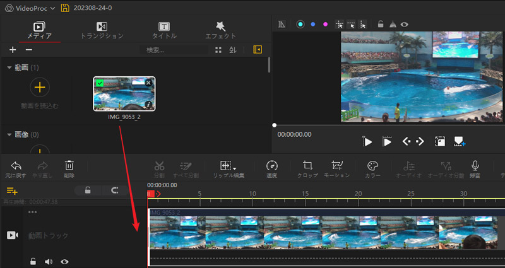505x268 pixels.
Task: Click the Undo (元に戻す) arrow
Action: pyautogui.click(x=16, y=166)
